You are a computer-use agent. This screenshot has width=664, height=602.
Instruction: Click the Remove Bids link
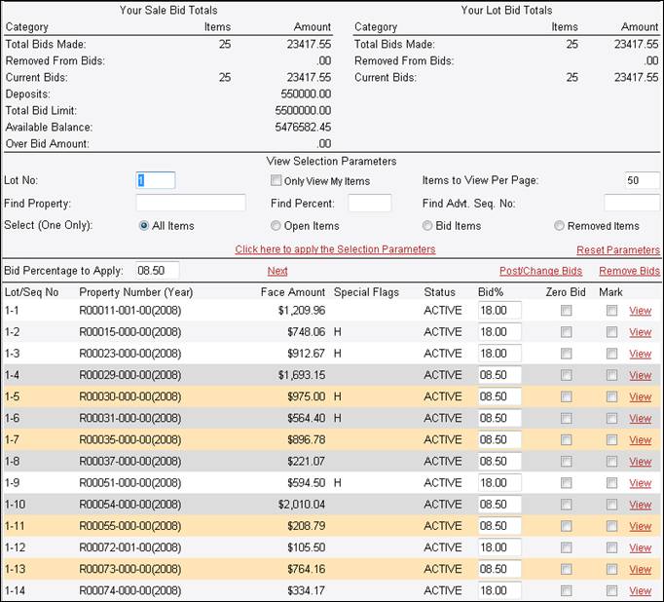click(629, 271)
